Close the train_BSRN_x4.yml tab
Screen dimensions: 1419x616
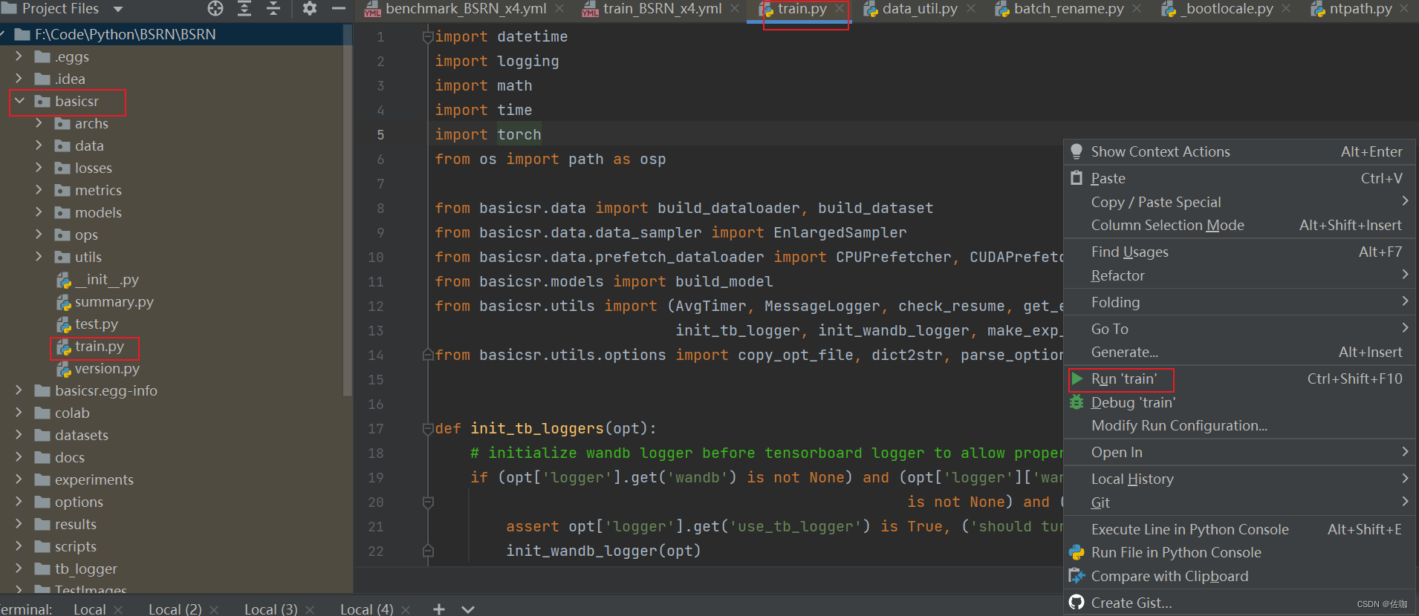735,9
